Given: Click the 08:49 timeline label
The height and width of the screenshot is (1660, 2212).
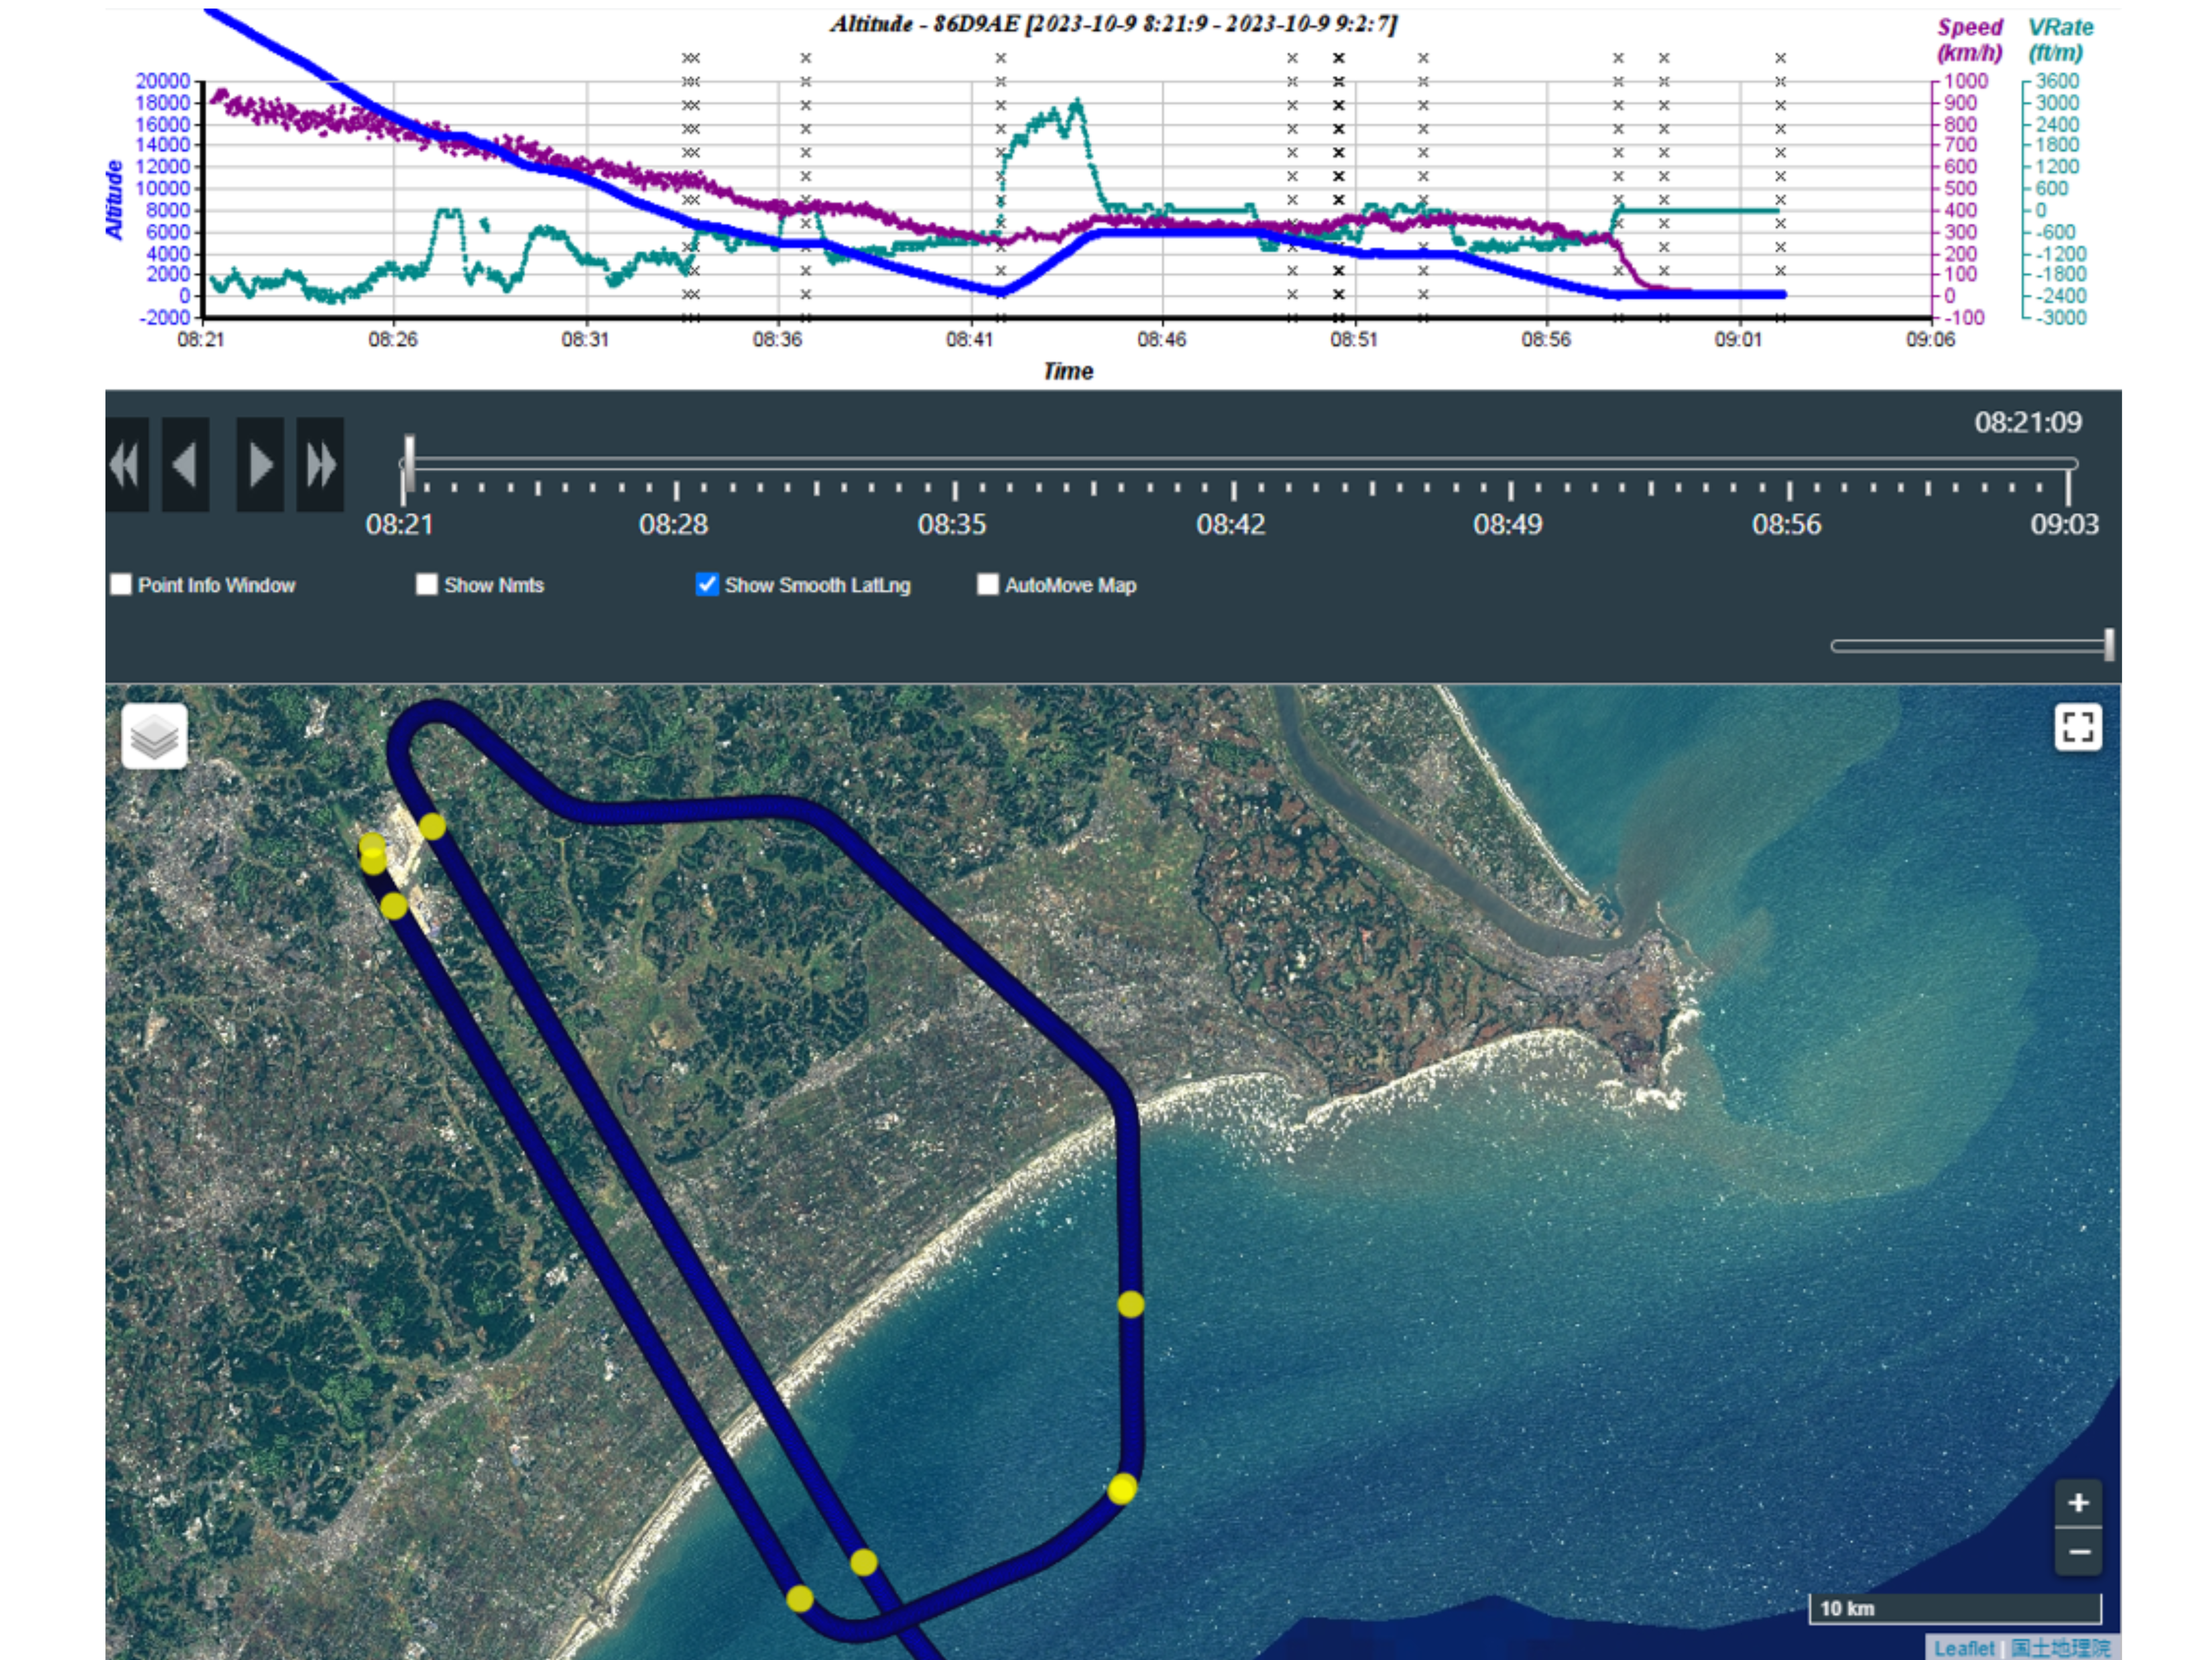Looking at the screenshot, I should click(1508, 524).
